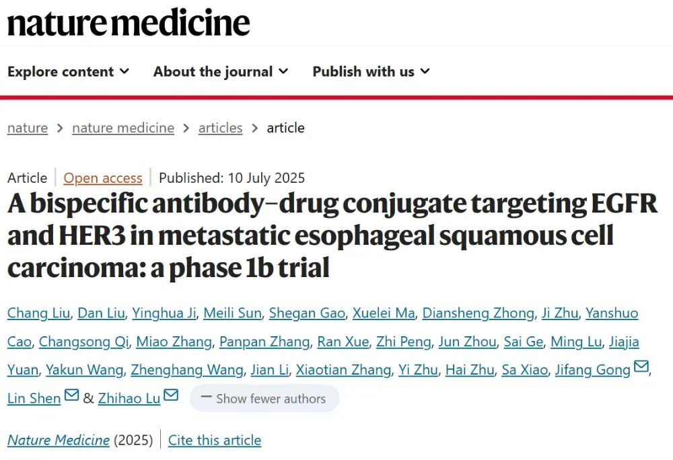This screenshot has height=460, width=673.
Task: Click envelope icon next to Jifang Gong
Action: click(641, 368)
